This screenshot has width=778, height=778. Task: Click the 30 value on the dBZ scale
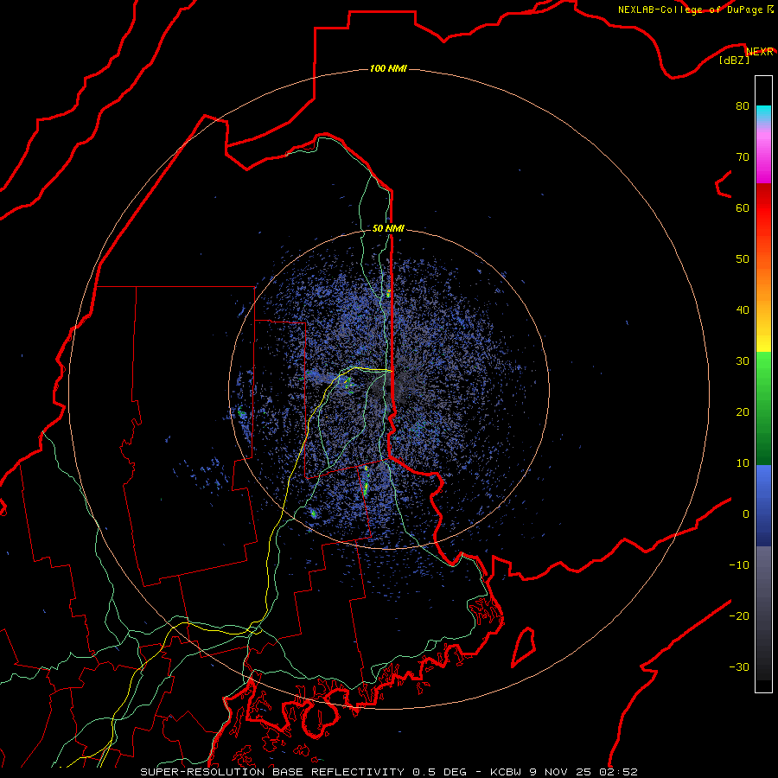click(743, 361)
